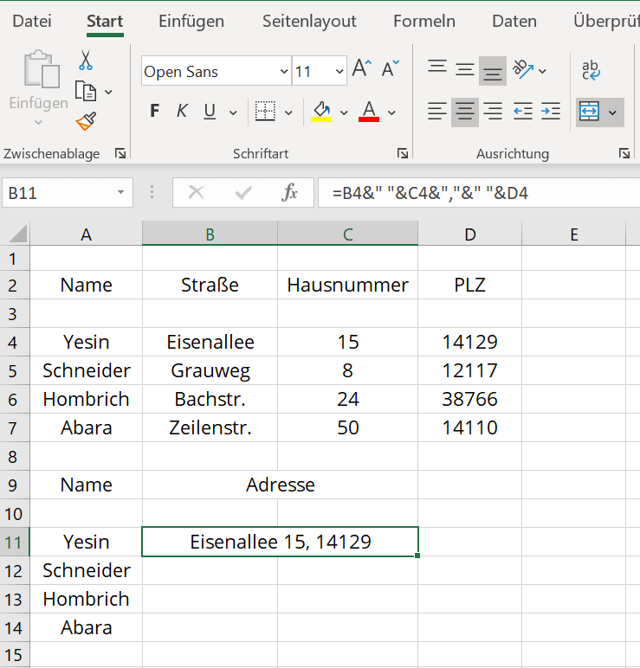Screen dimensions: 640x668
Task: Open orientation dropdown arrow
Action: coord(542,71)
